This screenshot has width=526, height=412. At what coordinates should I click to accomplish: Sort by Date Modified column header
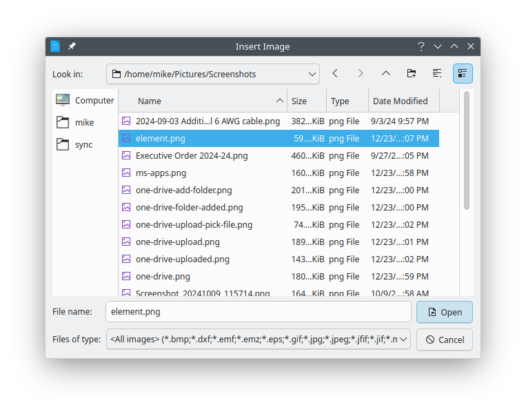coord(404,101)
